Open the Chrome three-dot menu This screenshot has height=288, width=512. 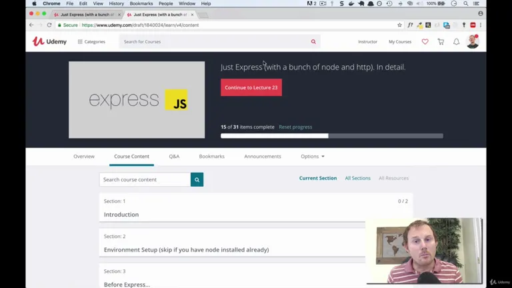tap(481, 25)
